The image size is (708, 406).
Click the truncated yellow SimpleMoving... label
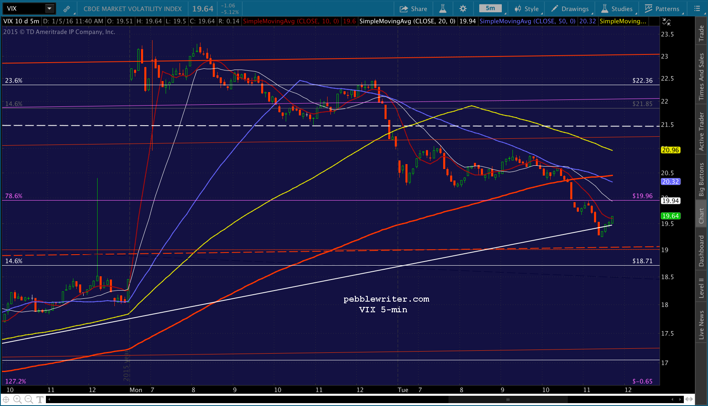623,21
